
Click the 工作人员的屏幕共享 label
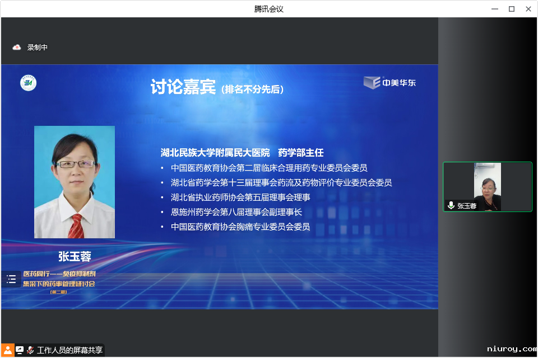point(69,350)
